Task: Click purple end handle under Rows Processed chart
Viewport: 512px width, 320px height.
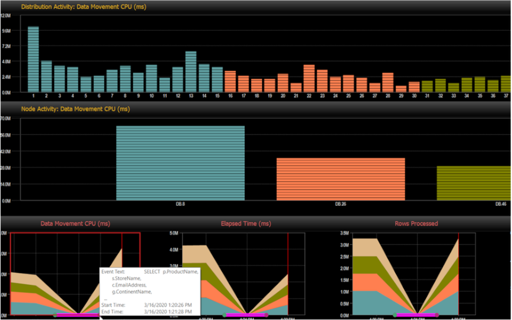Action: pos(437,315)
